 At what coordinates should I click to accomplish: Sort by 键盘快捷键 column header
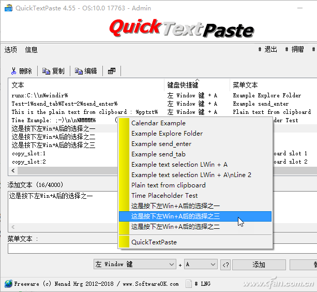click(x=183, y=85)
